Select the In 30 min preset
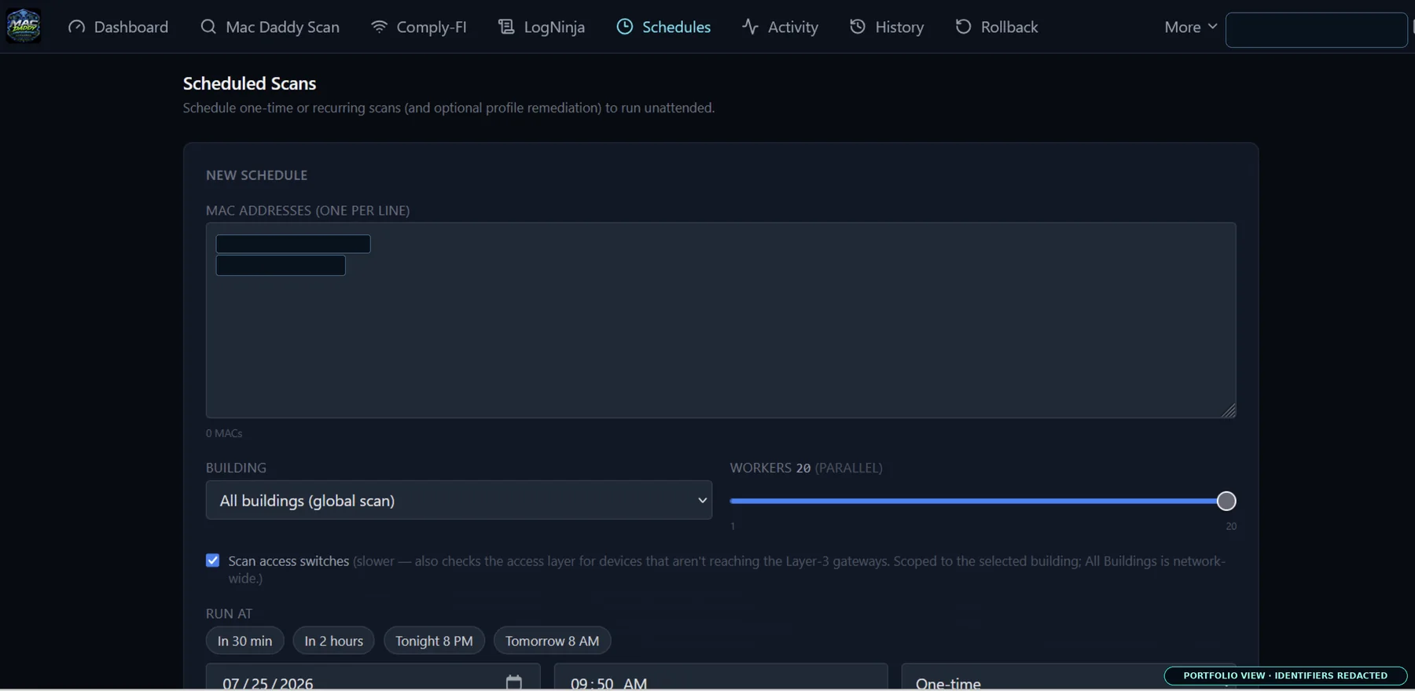The height and width of the screenshot is (691, 1415). [244, 641]
